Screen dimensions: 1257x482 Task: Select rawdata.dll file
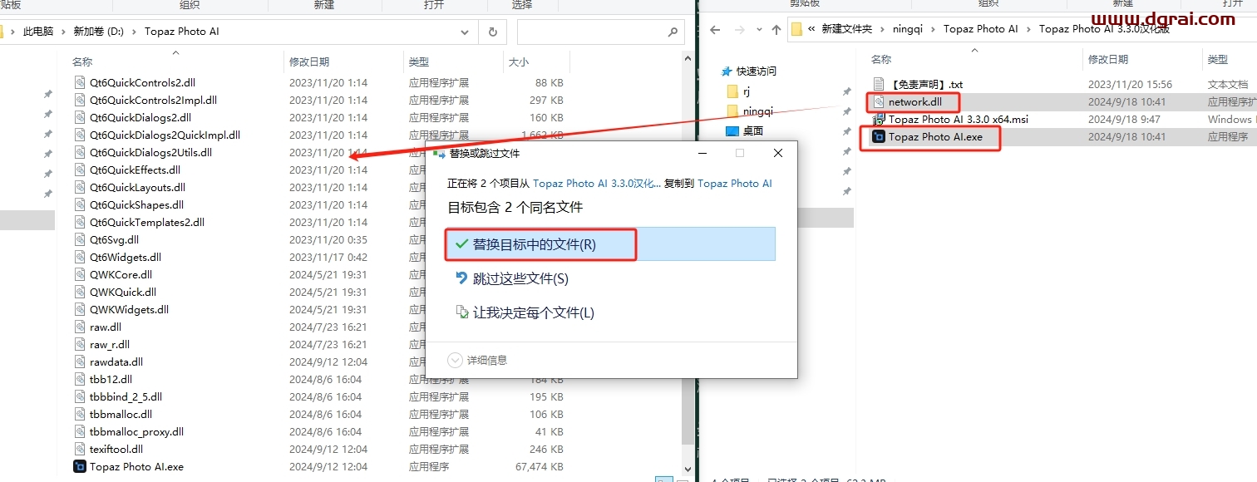116,361
